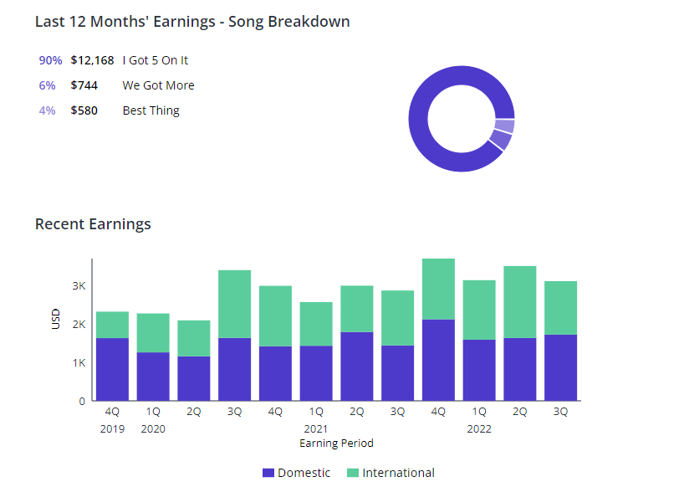Click the $580 earnings amount
Screen dimensions: 679x482
84,110
